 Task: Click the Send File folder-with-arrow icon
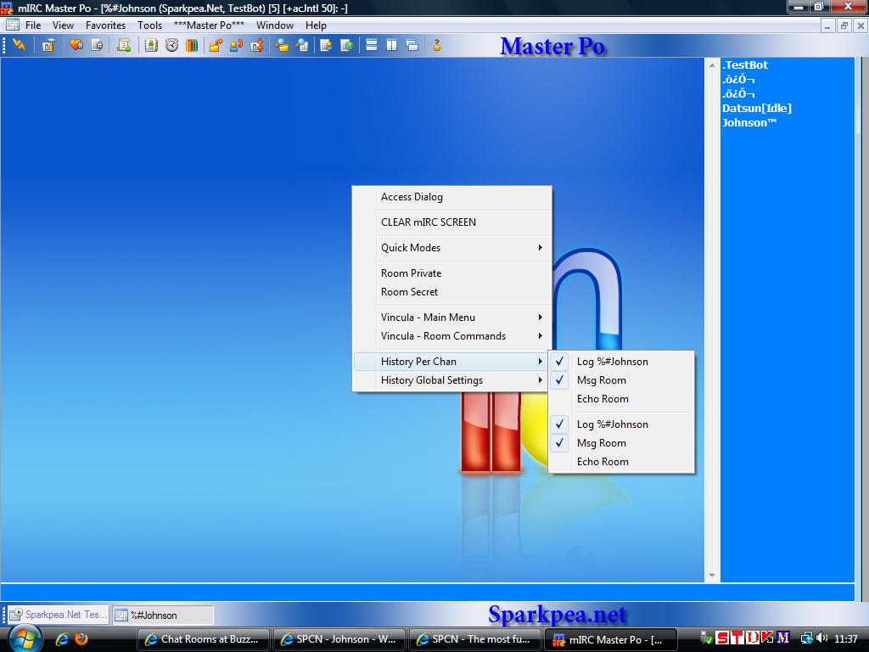[x=216, y=45]
